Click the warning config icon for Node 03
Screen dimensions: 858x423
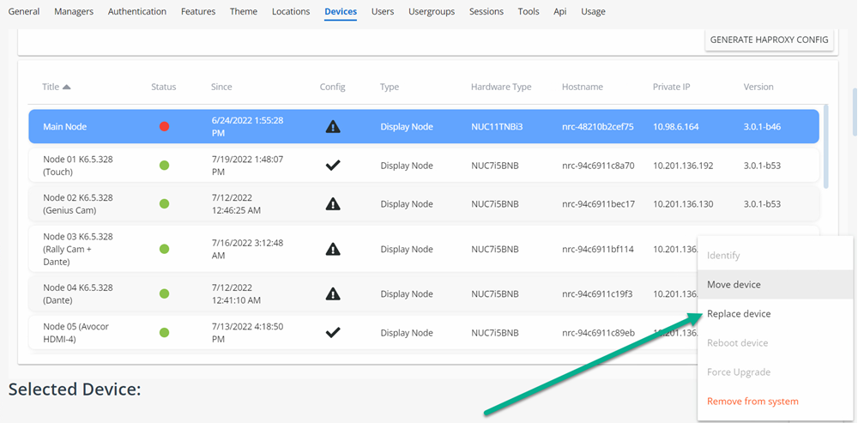(333, 249)
